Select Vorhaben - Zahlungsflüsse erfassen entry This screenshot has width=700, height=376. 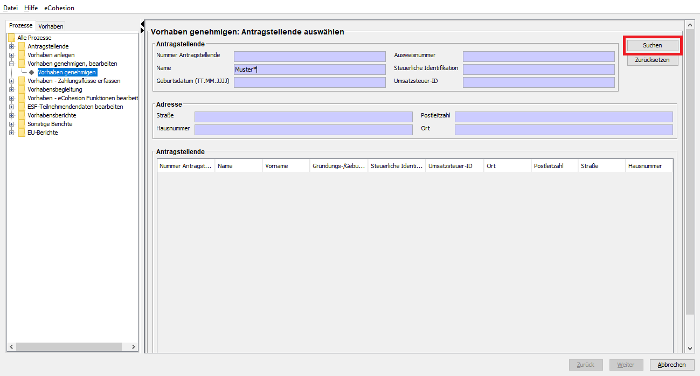pyautogui.click(x=74, y=81)
